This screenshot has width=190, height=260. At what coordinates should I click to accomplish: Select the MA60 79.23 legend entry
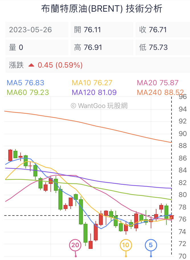pyautogui.click(x=28, y=92)
